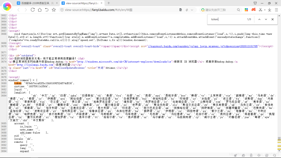Click the circular history icon in status bar

tap(244, 155)
